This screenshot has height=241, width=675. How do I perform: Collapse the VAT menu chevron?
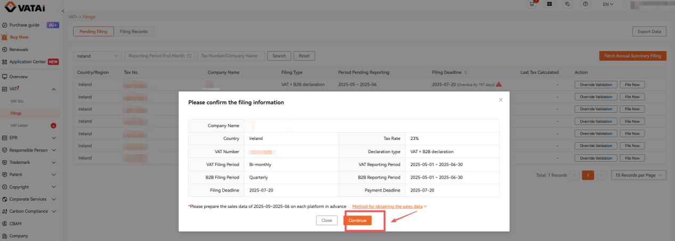pyautogui.click(x=54, y=89)
